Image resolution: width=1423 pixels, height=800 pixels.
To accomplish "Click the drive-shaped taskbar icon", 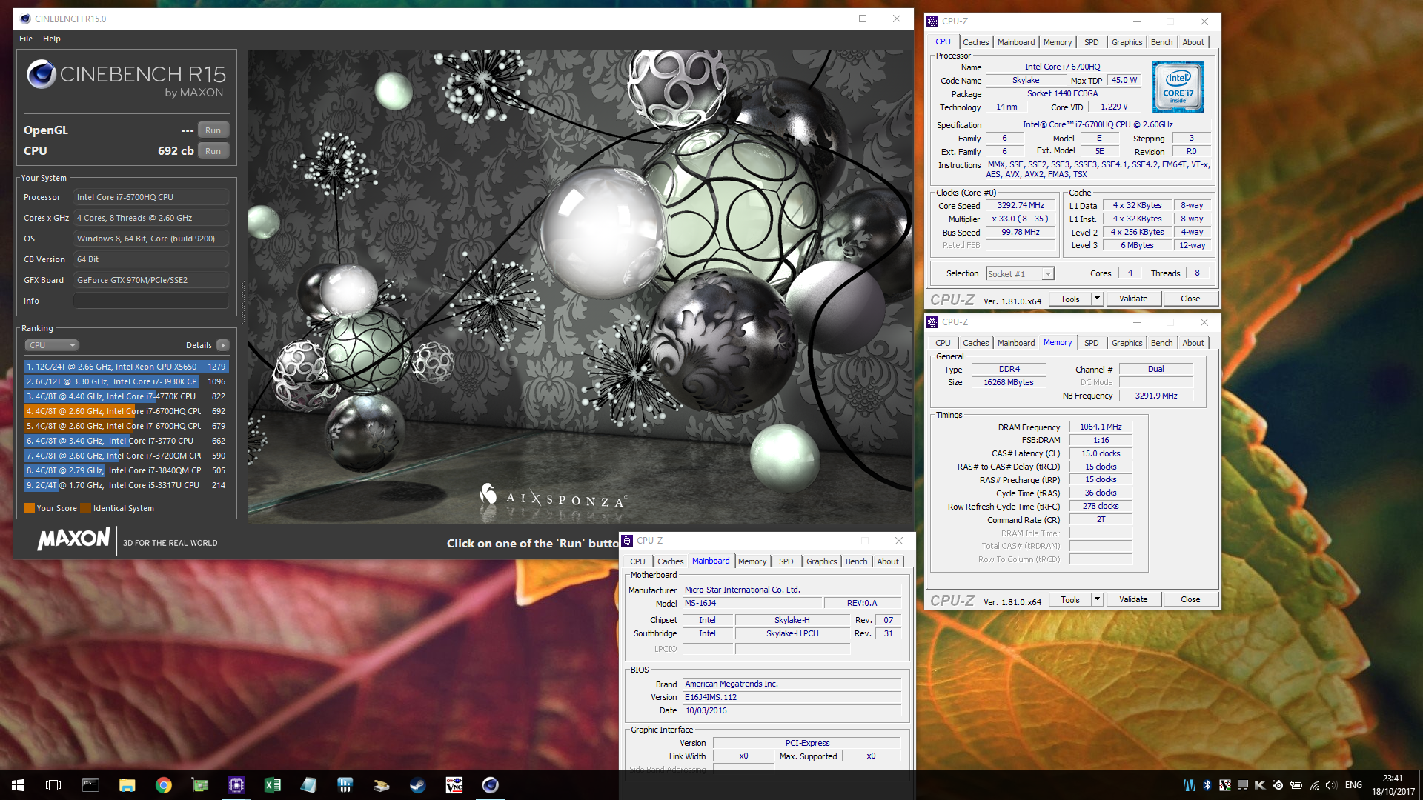I will coord(382,785).
